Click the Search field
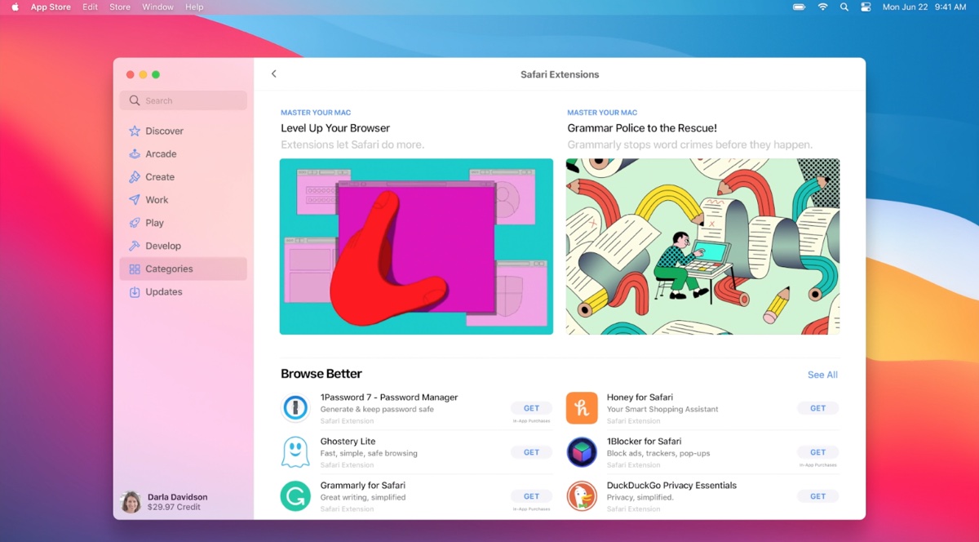Viewport: 979px width, 542px height. (183, 100)
